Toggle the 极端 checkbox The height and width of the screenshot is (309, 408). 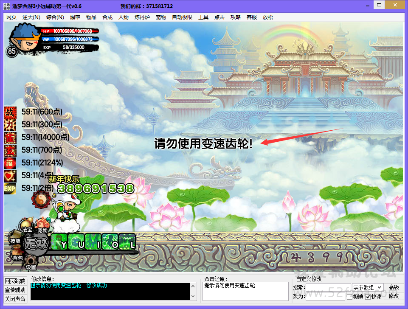(x=350, y=297)
